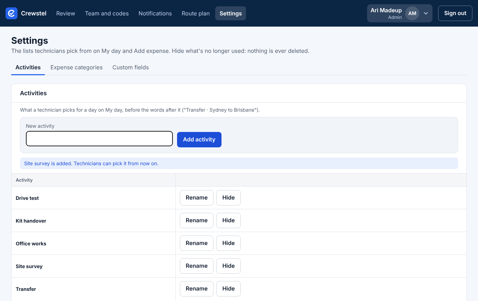478x301 pixels.
Task: Expand the Ari Madeup account chevron
Action: click(426, 13)
